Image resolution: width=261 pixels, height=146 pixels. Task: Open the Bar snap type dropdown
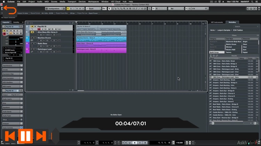point(176,9)
